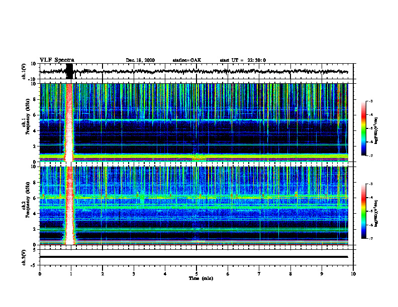Click the black spike in the ch.1 waveform
Viewport: 398px width, 307px height.
(x=69, y=71)
